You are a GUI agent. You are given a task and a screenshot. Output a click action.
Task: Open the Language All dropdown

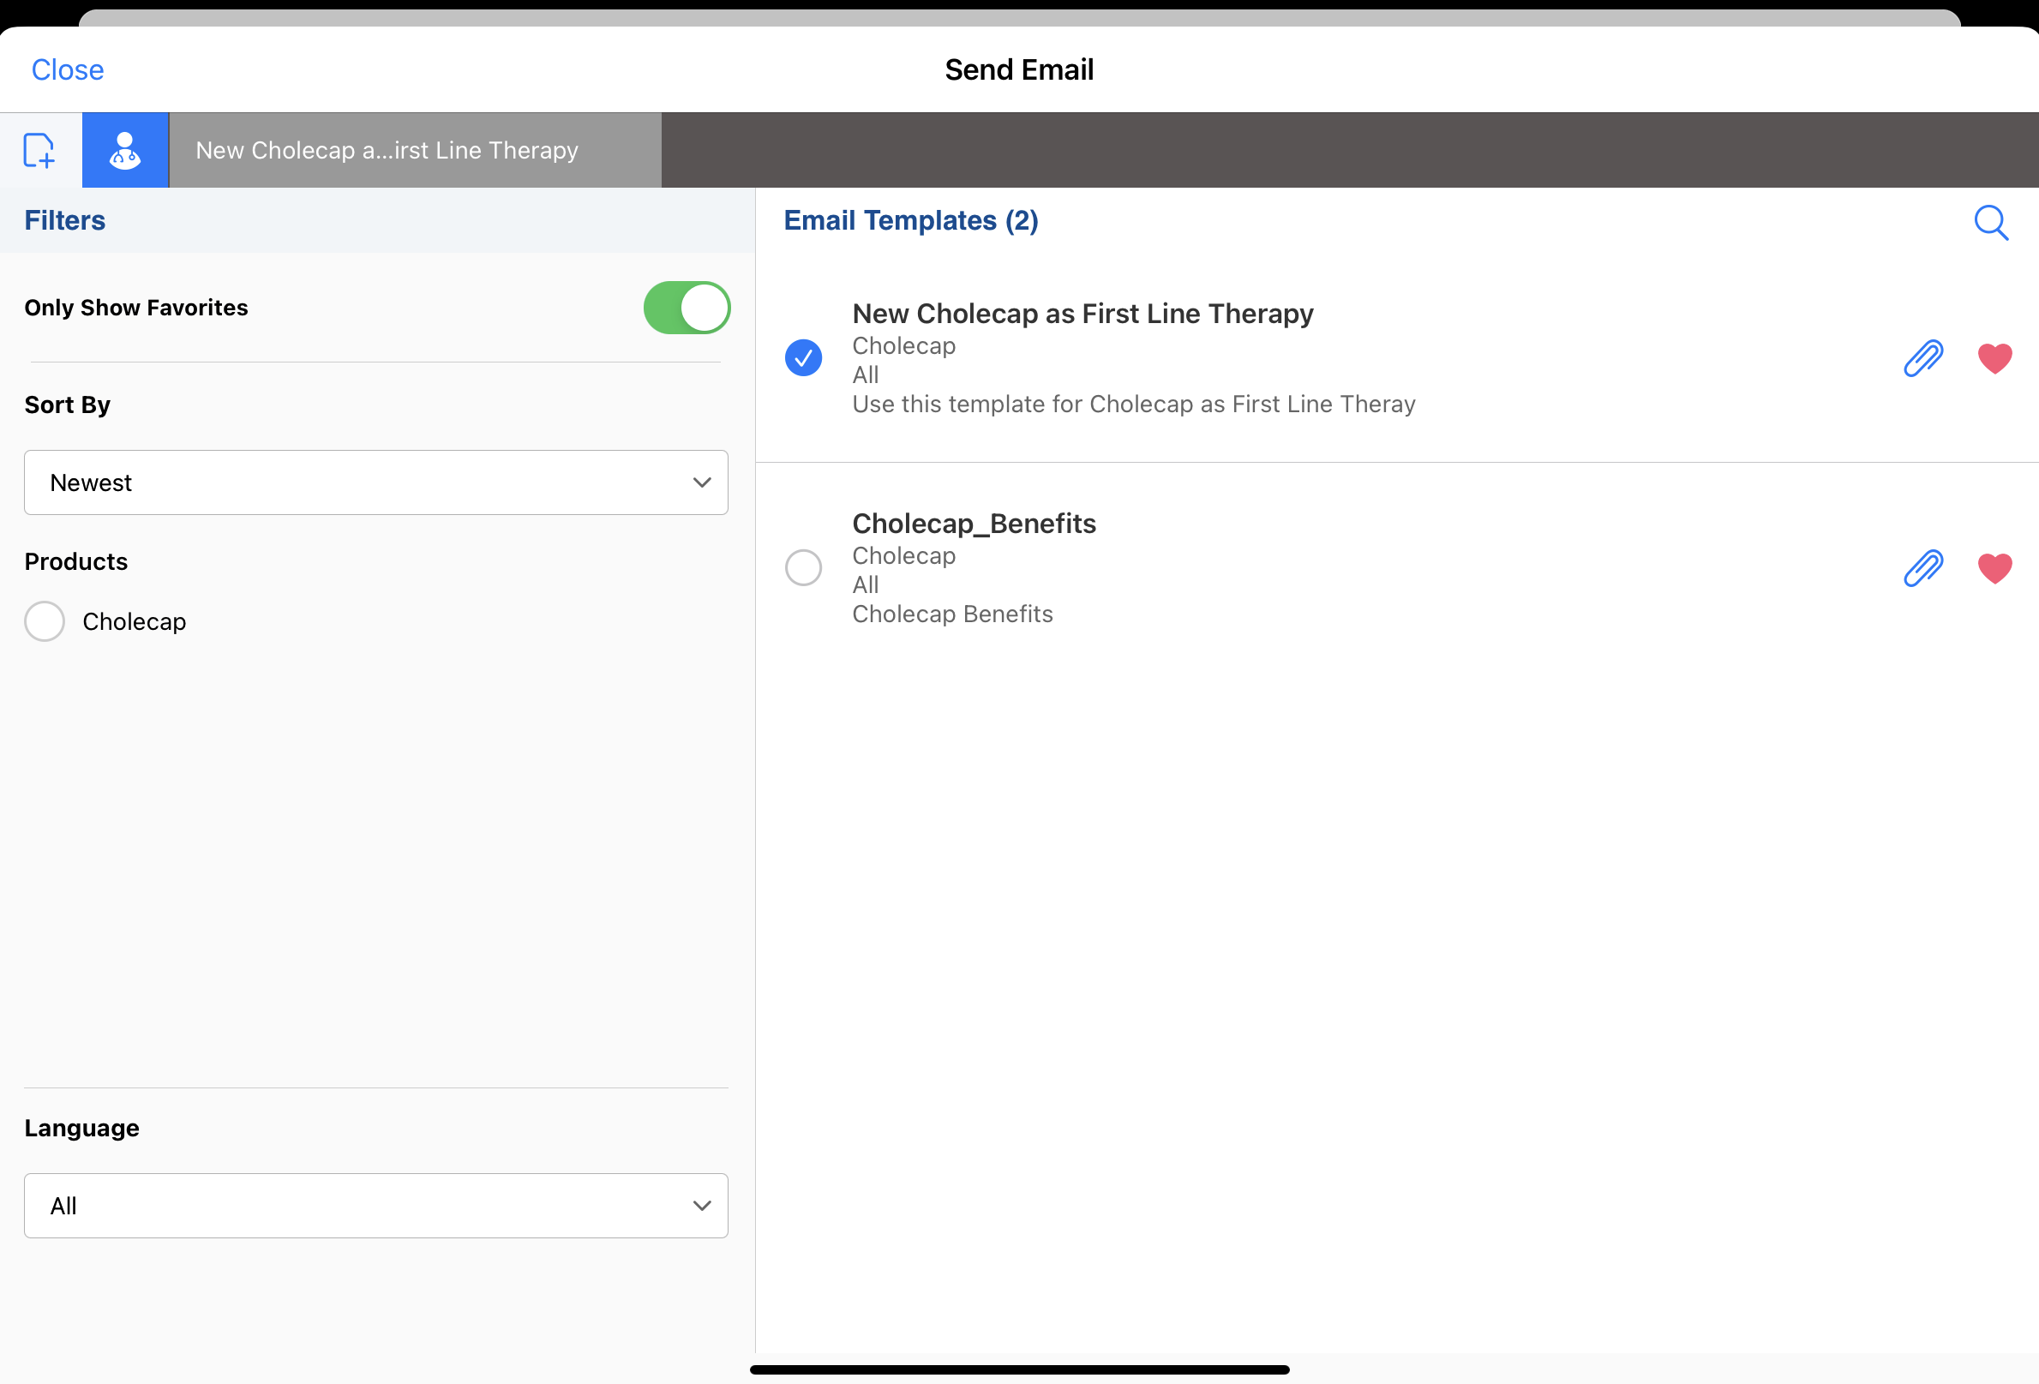(375, 1206)
